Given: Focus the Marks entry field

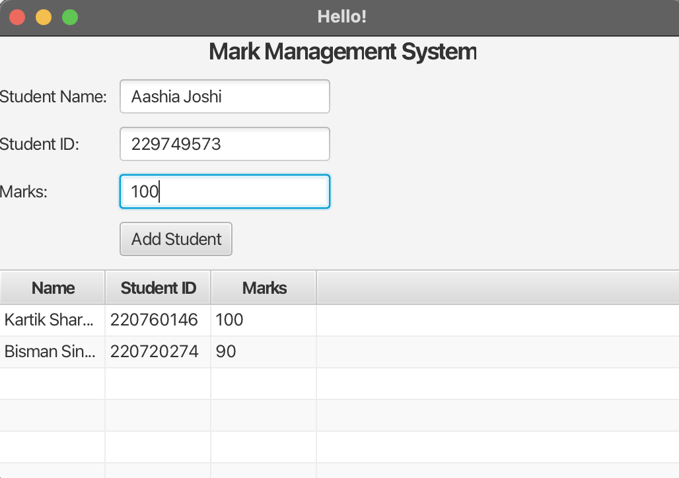Looking at the screenshot, I should 225,191.
